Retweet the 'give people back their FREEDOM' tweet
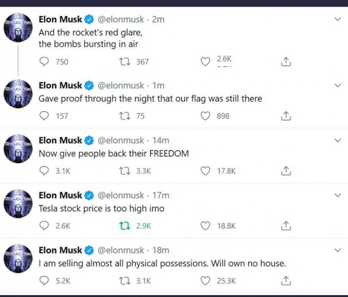Image resolution: width=348 pixels, height=297 pixels. (x=123, y=171)
